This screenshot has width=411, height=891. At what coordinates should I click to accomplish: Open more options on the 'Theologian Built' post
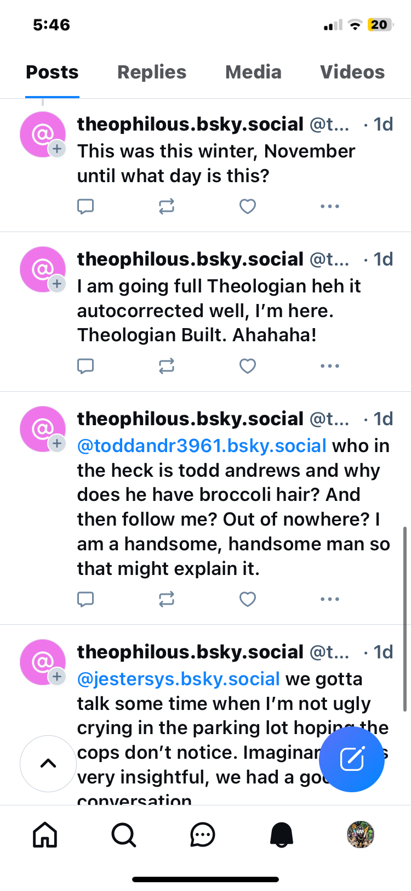pyautogui.click(x=329, y=366)
